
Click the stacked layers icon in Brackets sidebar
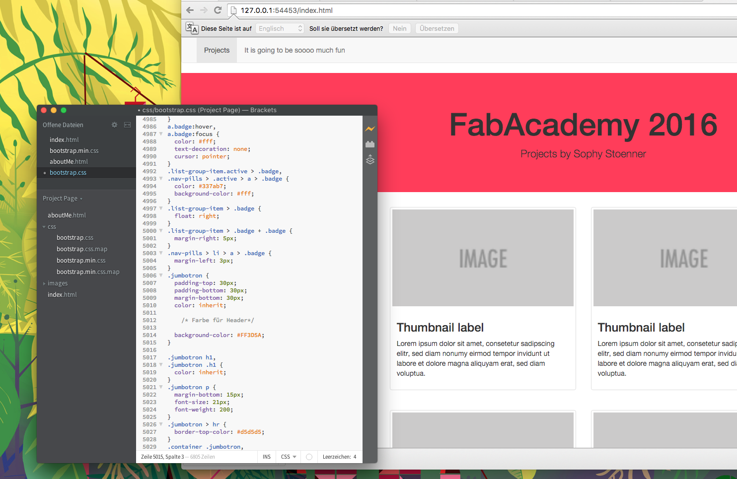pyautogui.click(x=370, y=160)
